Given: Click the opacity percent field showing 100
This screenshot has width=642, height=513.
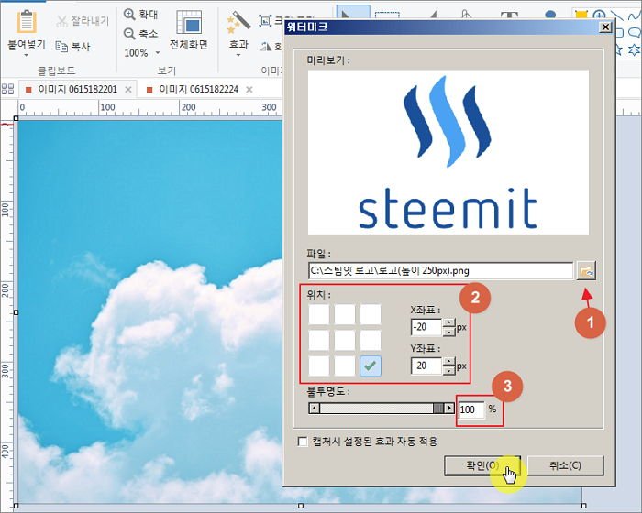Looking at the screenshot, I should point(471,409).
